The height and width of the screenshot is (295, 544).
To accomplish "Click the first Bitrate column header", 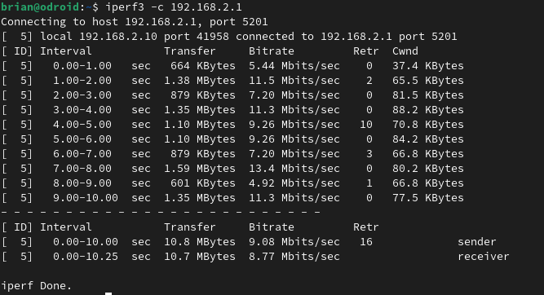I will [x=272, y=51].
